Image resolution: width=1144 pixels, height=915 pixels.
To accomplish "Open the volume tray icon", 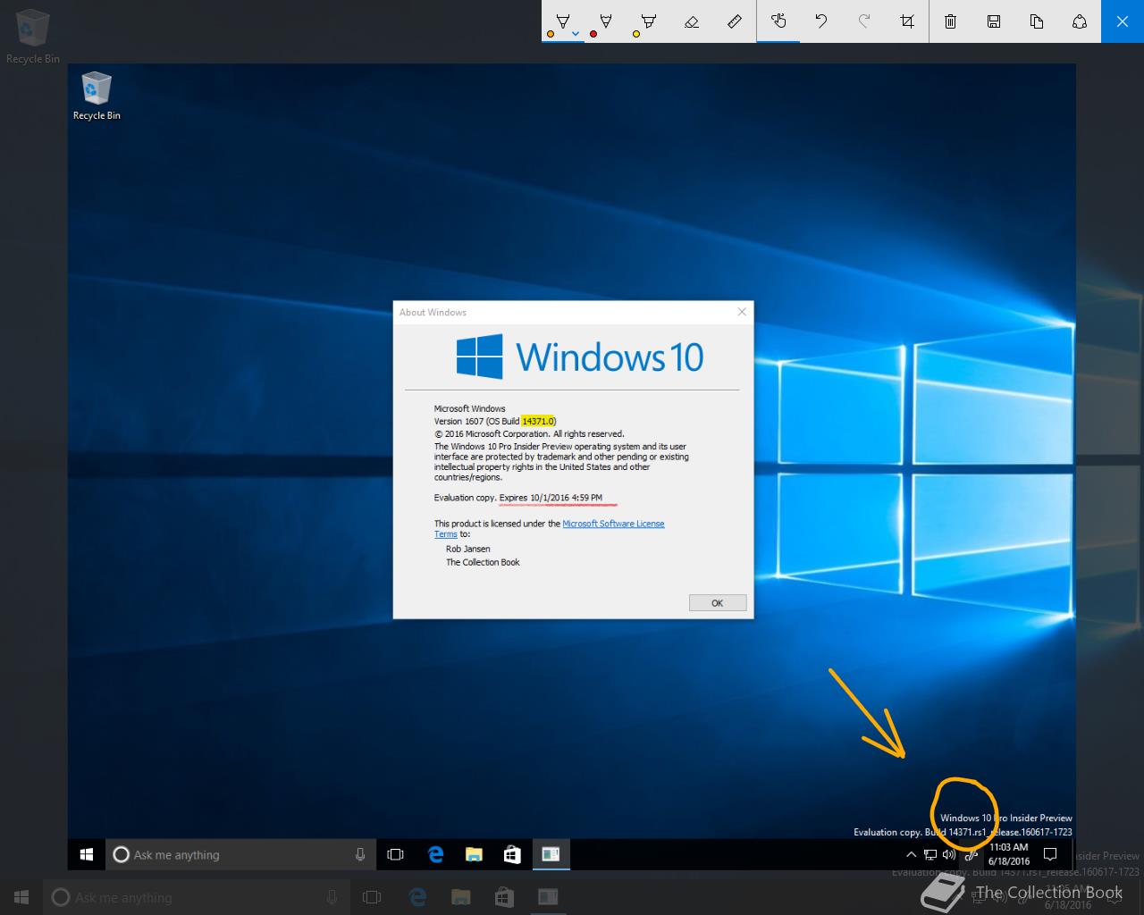I will tap(949, 855).
